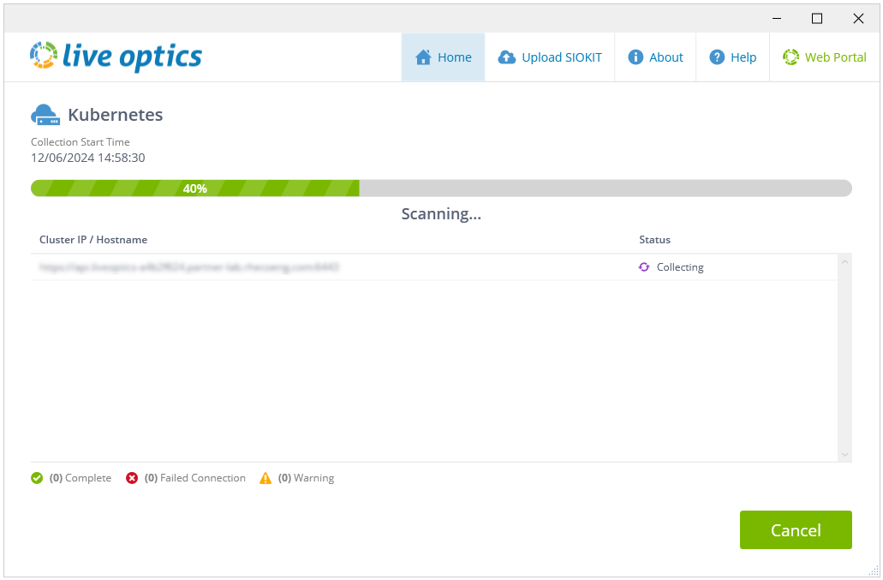Image resolution: width=883 pixels, height=580 pixels.
Task: Click the Upload SIOKIT cloud icon
Action: pyautogui.click(x=507, y=57)
